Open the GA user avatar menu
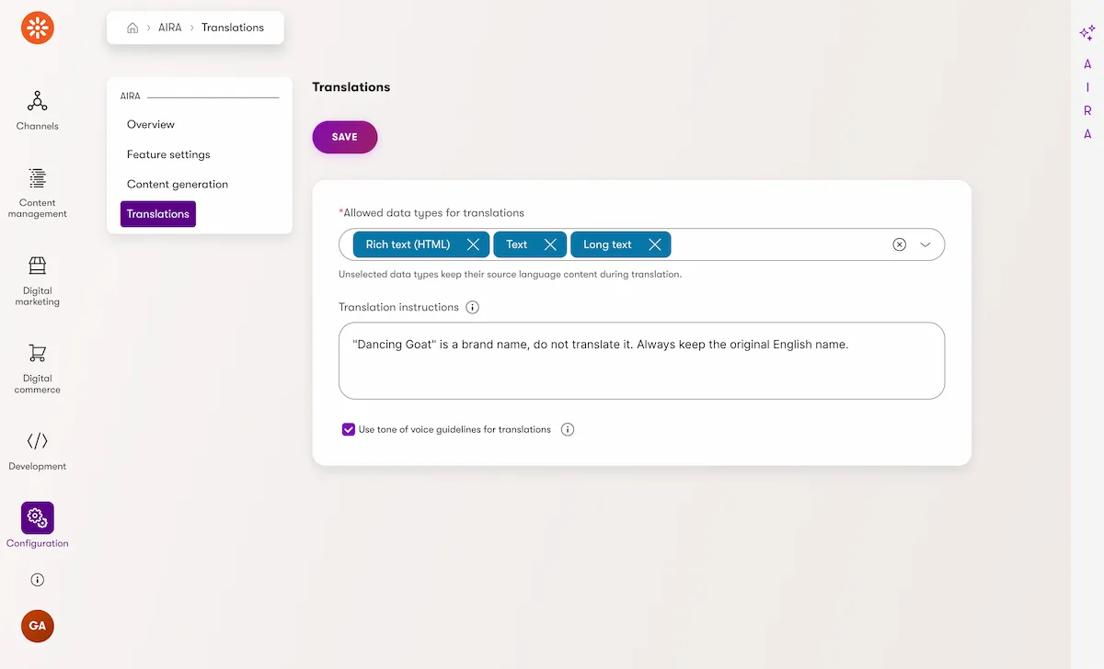The width and height of the screenshot is (1104, 669). point(38,626)
